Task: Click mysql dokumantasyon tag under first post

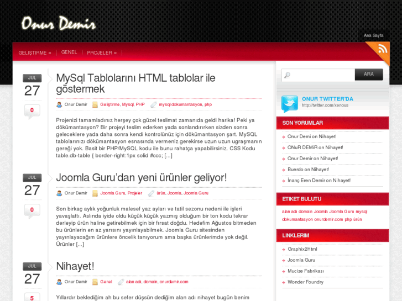Action: [180, 104]
